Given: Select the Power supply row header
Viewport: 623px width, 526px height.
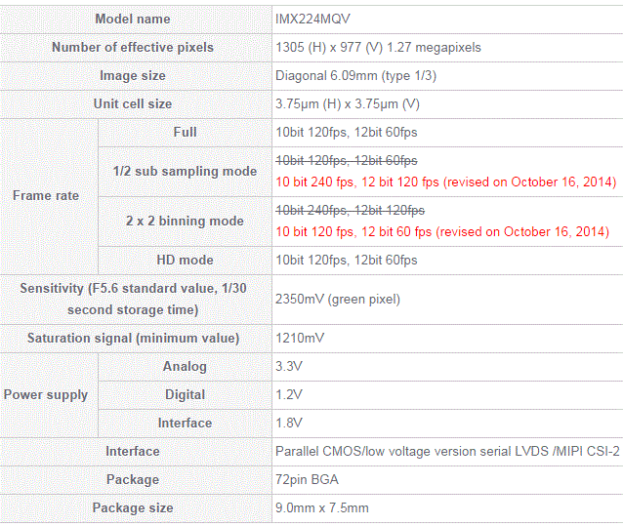Looking at the screenshot, I should (x=46, y=394).
